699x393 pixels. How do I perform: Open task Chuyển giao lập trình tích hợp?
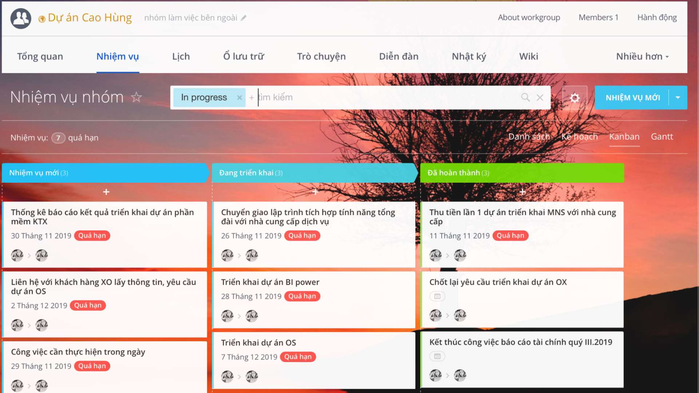(x=308, y=217)
